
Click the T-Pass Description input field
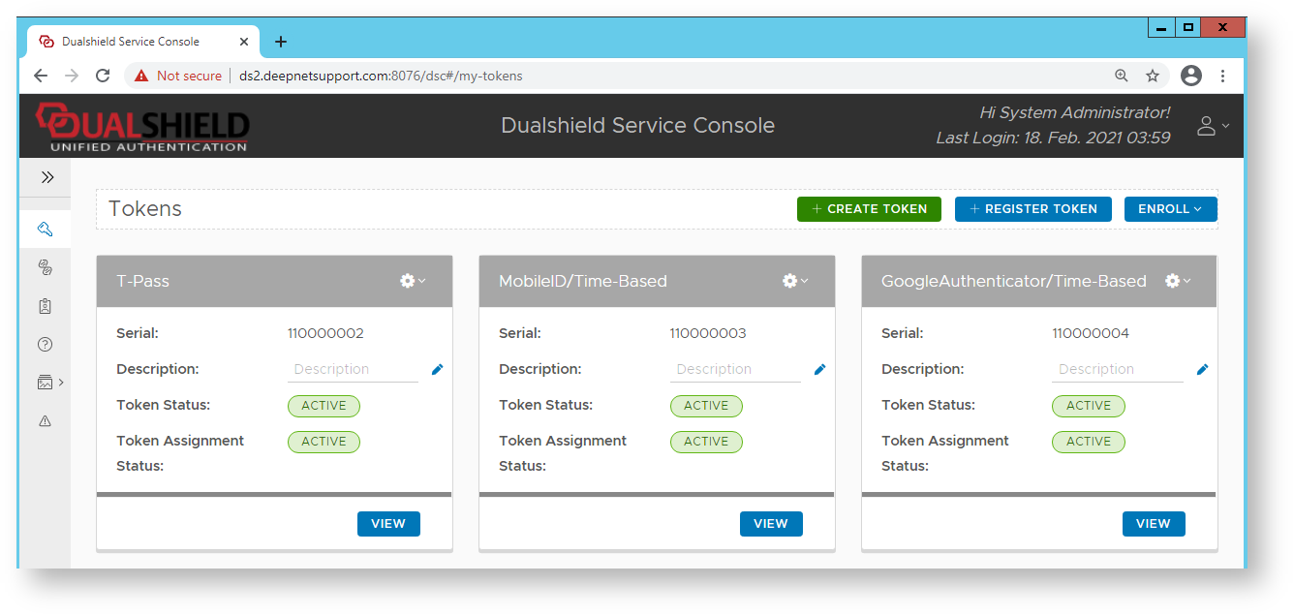tap(353, 369)
